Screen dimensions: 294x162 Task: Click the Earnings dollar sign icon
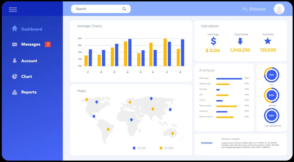213,41
